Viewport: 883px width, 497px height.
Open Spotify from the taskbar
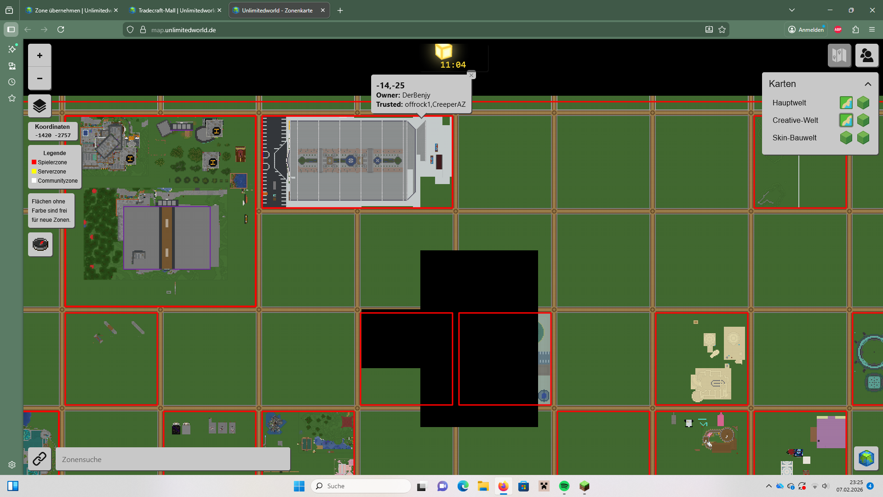(x=564, y=486)
